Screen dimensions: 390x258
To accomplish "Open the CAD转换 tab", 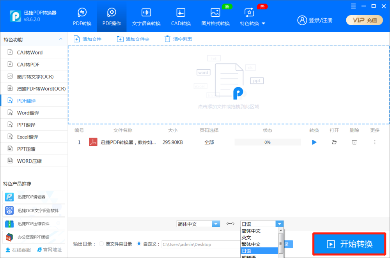I will 181,17.
